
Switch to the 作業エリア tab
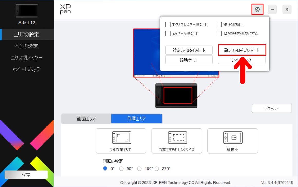136,118
